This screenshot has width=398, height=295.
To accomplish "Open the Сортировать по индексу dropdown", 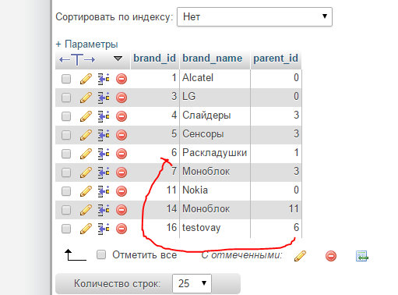I will [255, 17].
